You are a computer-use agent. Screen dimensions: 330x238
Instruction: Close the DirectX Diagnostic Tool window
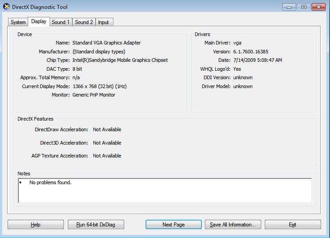[319, 7]
